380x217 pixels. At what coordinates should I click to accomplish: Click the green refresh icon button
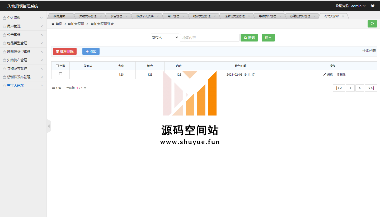coord(372,24)
